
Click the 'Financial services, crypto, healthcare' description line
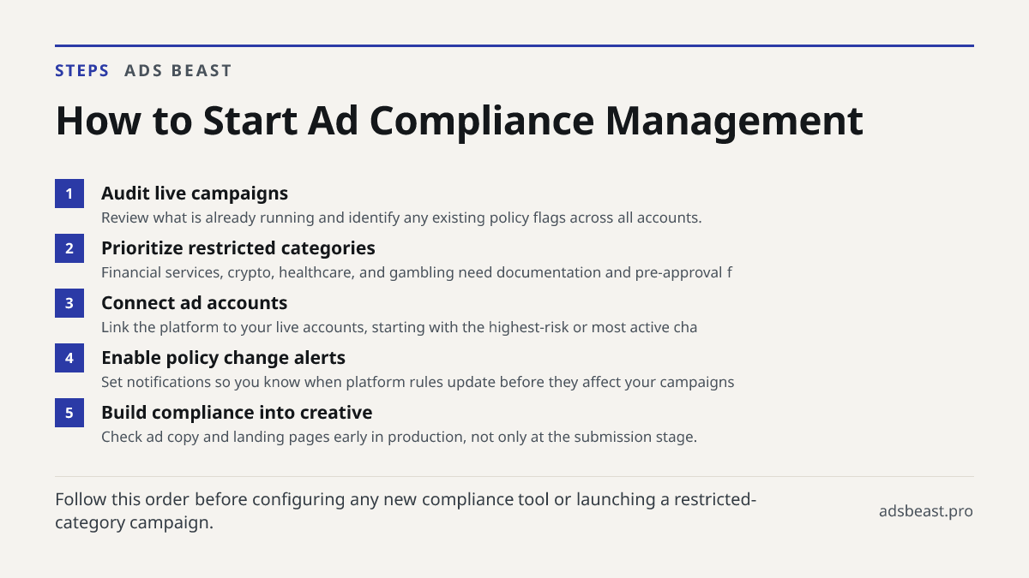pyautogui.click(x=417, y=272)
